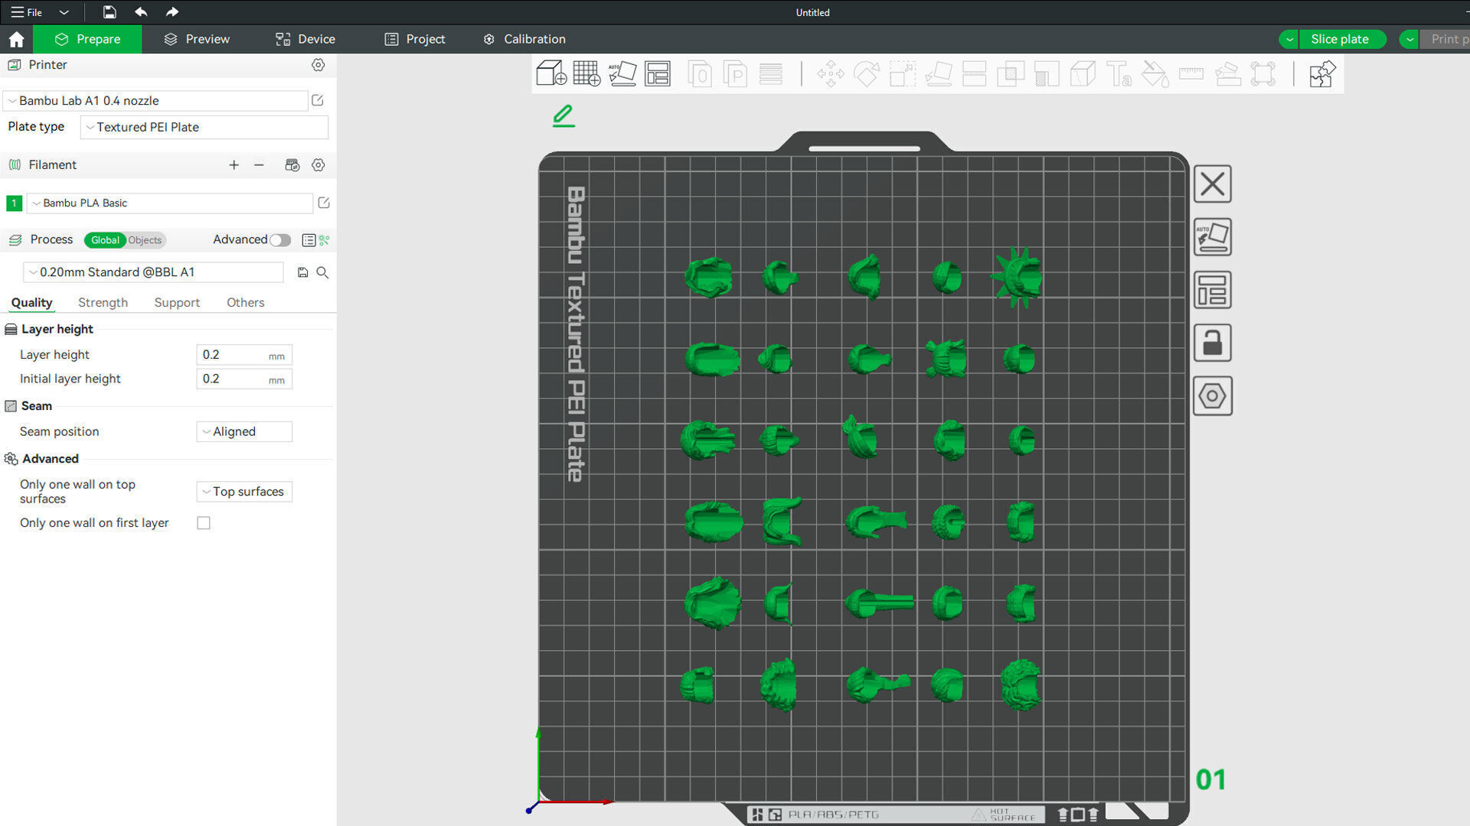Open the Calibration menu
The width and height of the screenshot is (1470, 826).
pos(524,39)
